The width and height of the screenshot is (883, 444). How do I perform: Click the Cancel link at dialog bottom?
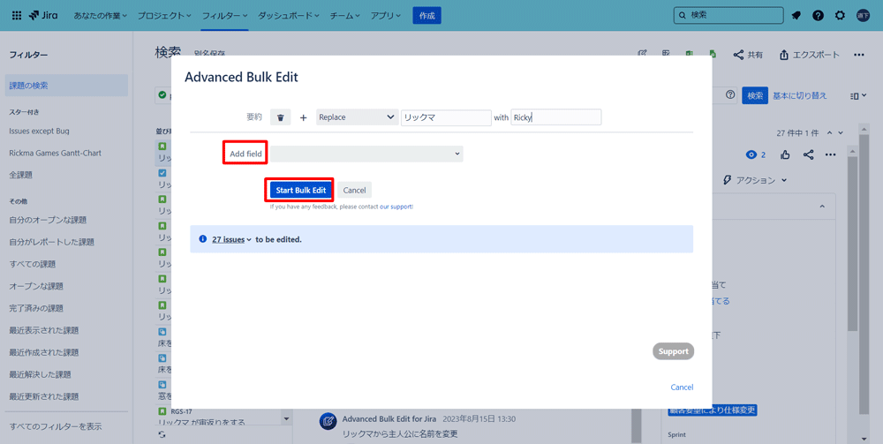682,388
